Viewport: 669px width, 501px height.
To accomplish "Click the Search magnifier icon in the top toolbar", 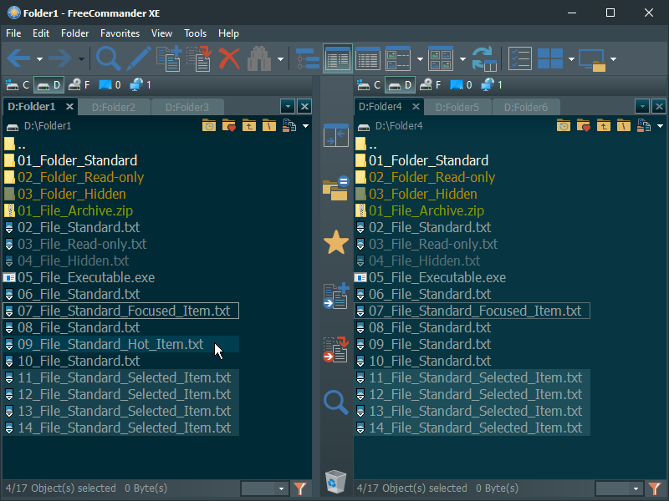I will (x=109, y=58).
